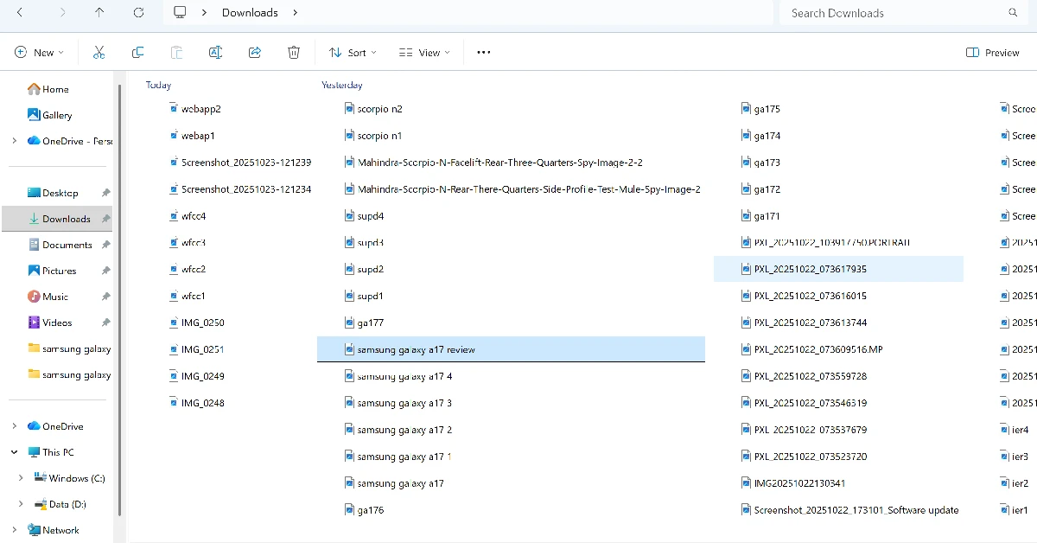Open the Sort dropdown
The width and height of the screenshot is (1037, 543).
(352, 52)
